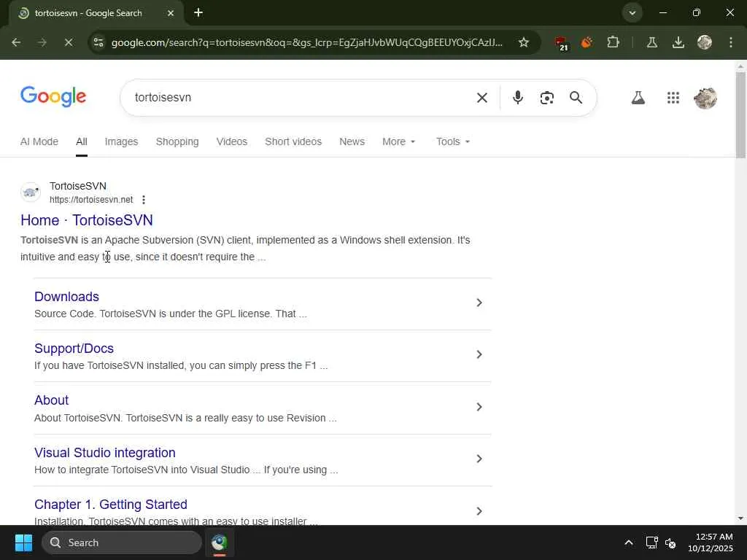Image resolution: width=747 pixels, height=560 pixels.
Task: Open Google account avatar on page
Action: [705, 98]
